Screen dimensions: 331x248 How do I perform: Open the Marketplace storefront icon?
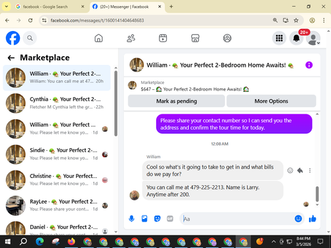coord(195,38)
